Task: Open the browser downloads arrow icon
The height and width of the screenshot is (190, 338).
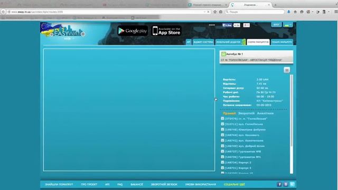Action: (289, 12)
